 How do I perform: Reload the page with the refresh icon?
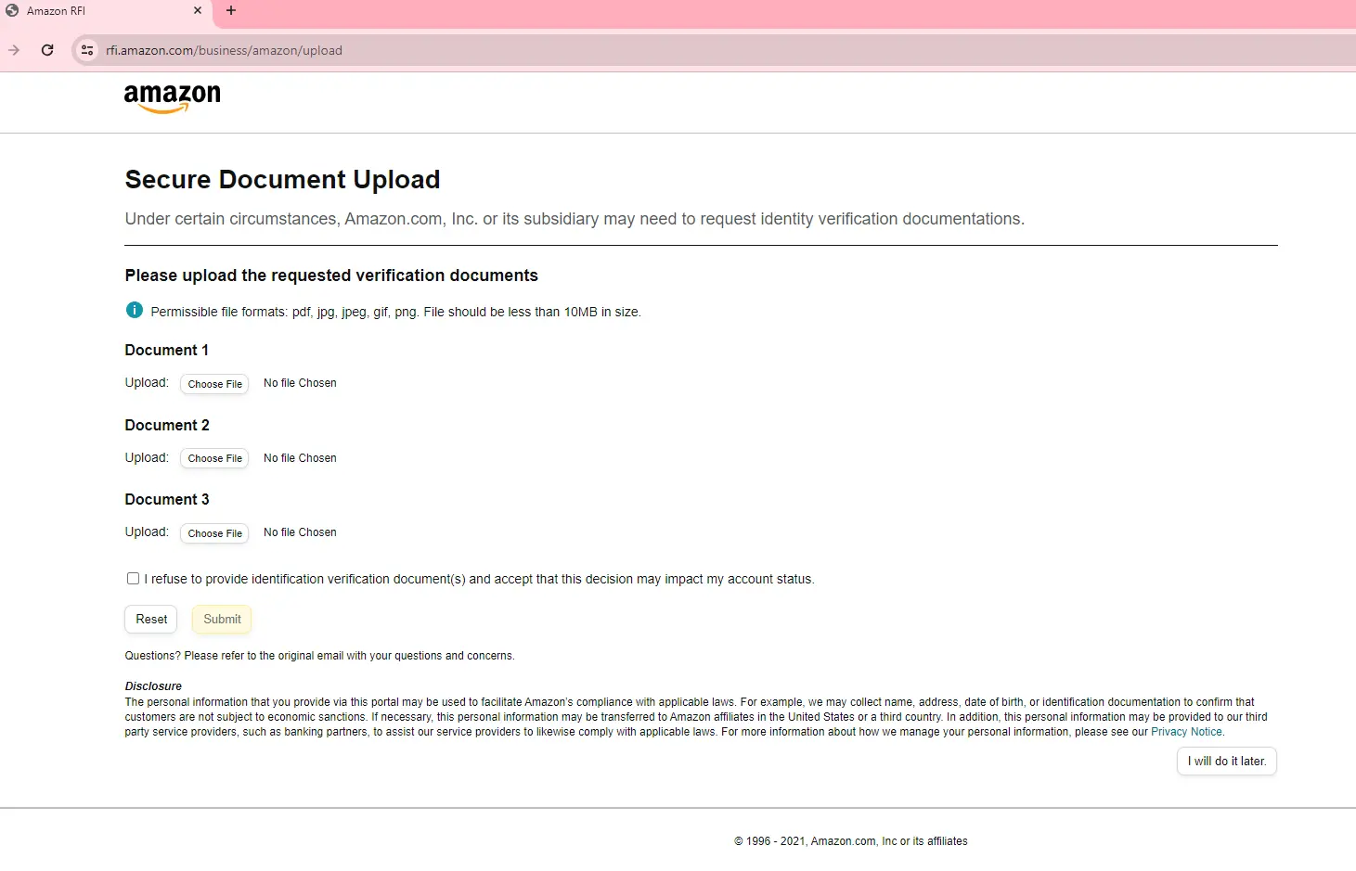[47, 50]
